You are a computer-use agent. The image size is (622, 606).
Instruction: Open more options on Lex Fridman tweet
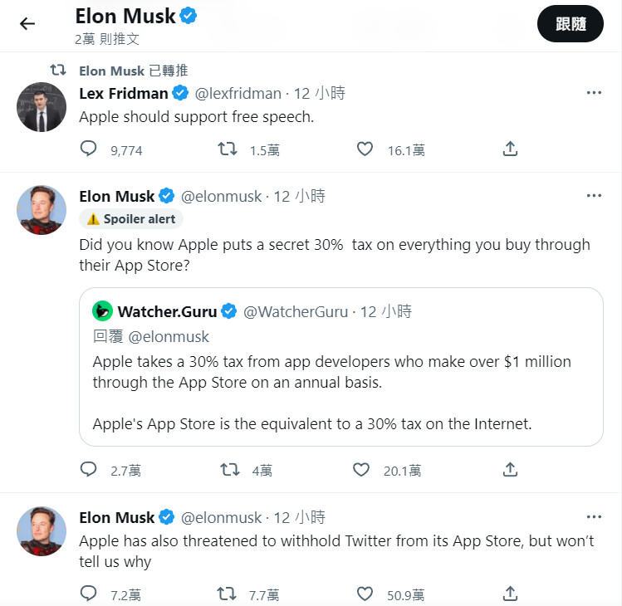[594, 93]
